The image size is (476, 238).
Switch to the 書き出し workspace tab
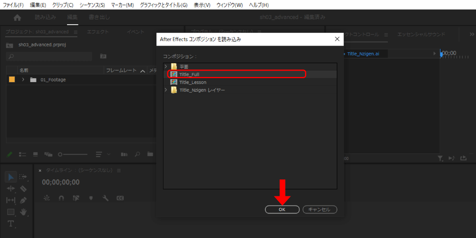click(x=99, y=17)
